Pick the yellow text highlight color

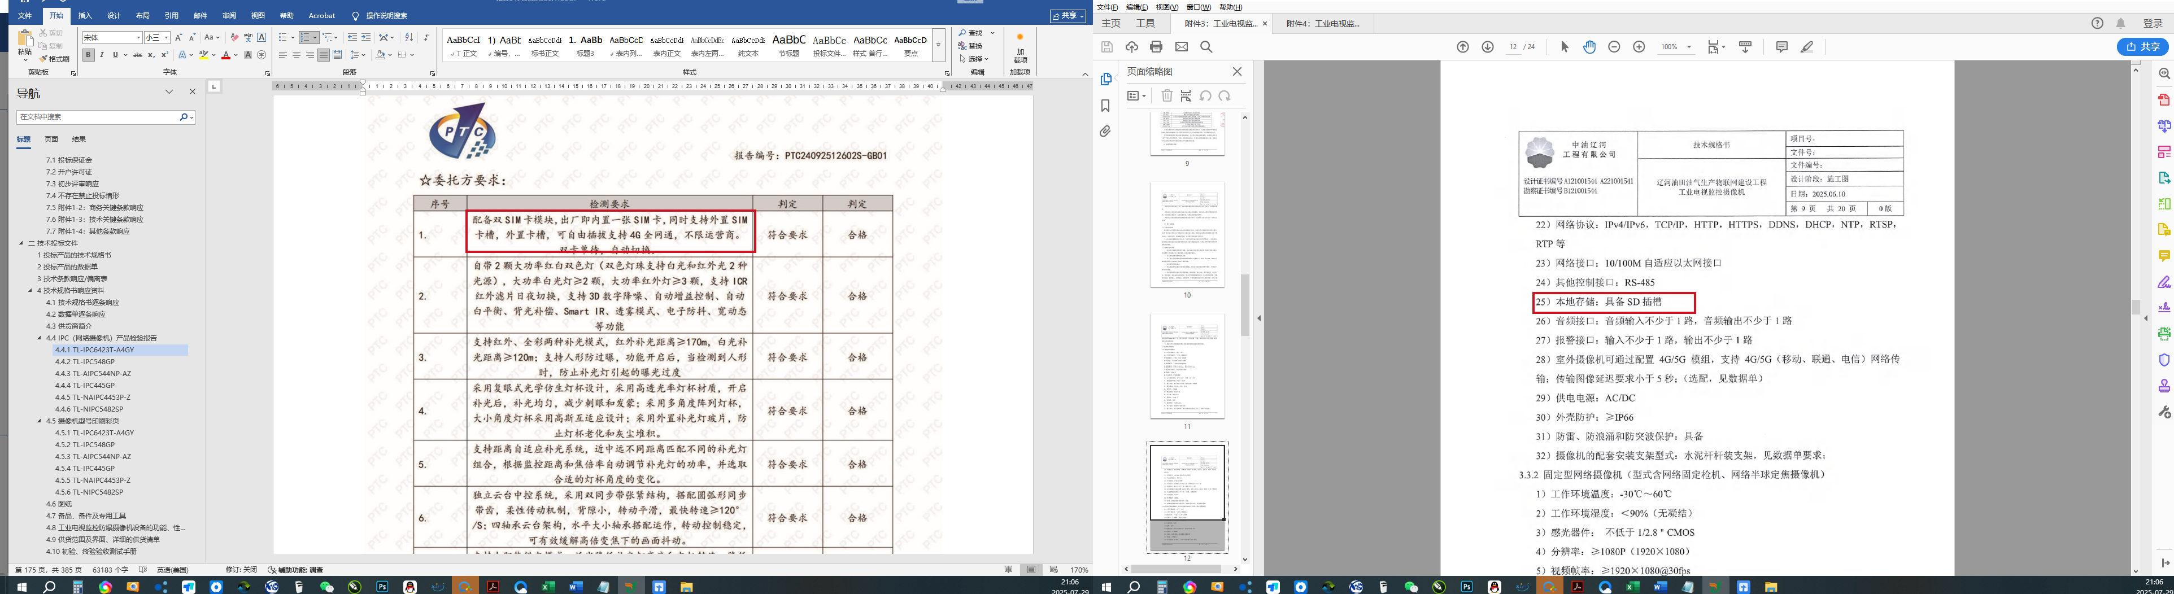203,55
